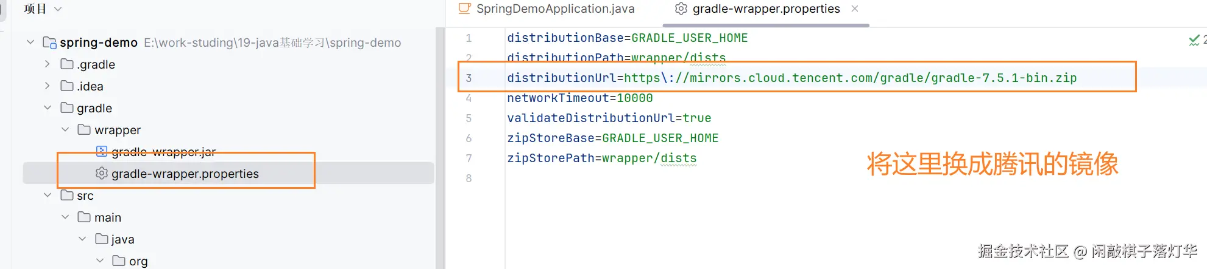Click the gear icon on gradle-wrapper.properties tab
Image resolution: width=1207 pixels, height=269 pixels.
[681, 9]
